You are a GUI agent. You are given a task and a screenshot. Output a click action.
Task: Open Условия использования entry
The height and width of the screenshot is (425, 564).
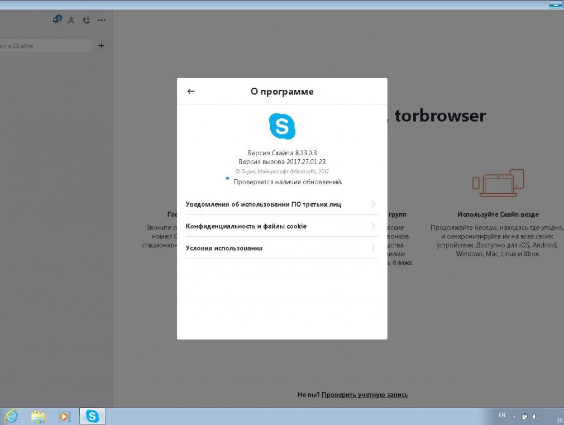click(282, 248)
